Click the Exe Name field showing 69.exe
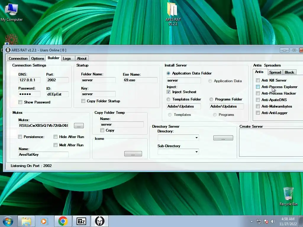 [140, 80]
